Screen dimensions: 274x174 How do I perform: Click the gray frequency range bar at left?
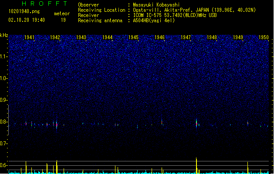tap(8, 120)
